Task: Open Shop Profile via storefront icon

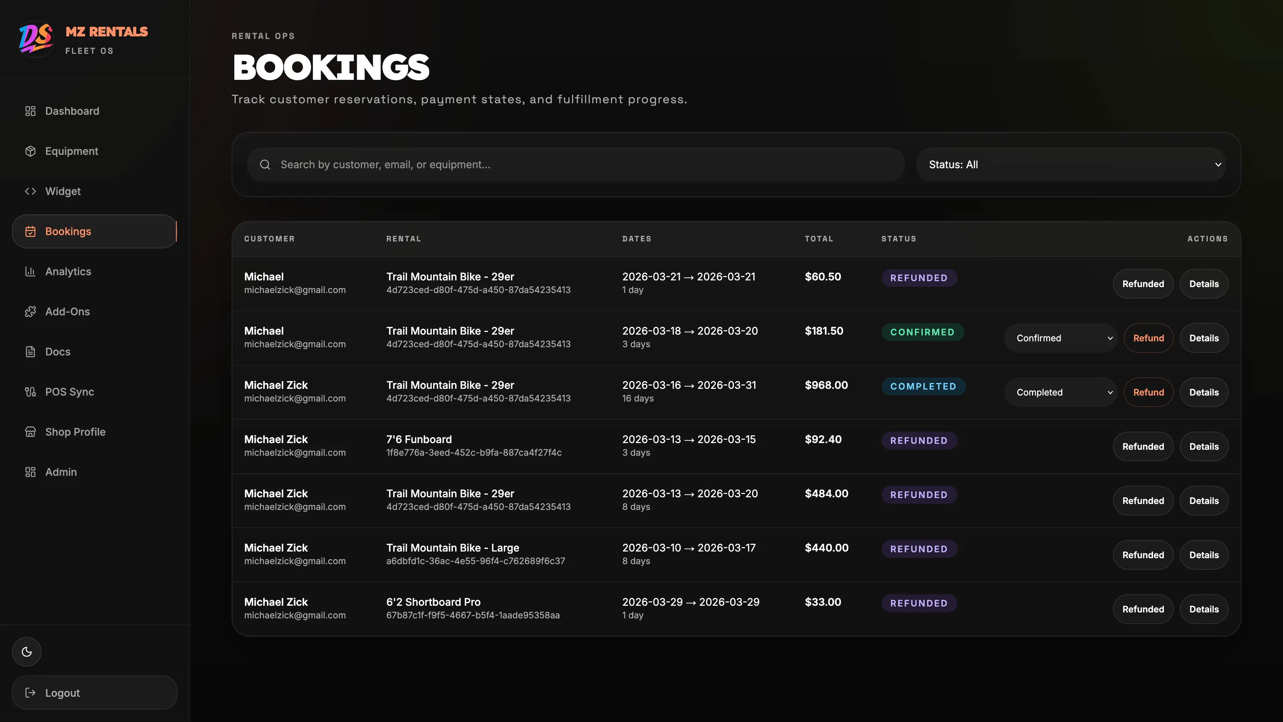Action: (30, 432)
